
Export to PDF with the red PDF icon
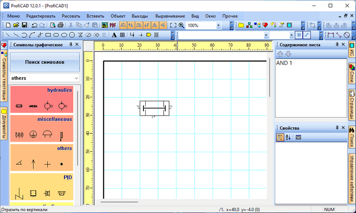[x=113, y=25]
